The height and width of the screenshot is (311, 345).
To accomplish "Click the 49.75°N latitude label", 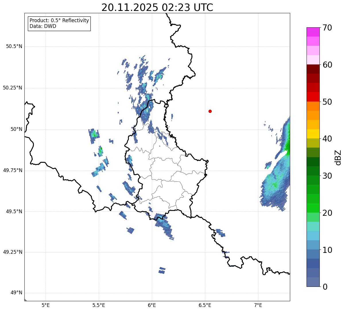I will pyautogui.click(x=13, y=170).
